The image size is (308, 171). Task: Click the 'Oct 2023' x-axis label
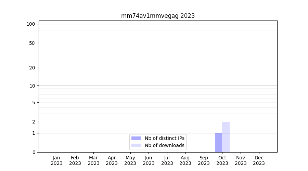coord(222,160)
